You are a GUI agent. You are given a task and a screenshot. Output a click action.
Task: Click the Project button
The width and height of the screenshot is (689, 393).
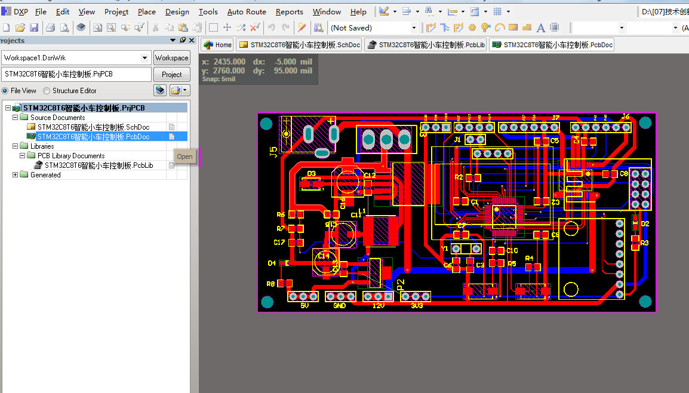click(x=171, y=74)
